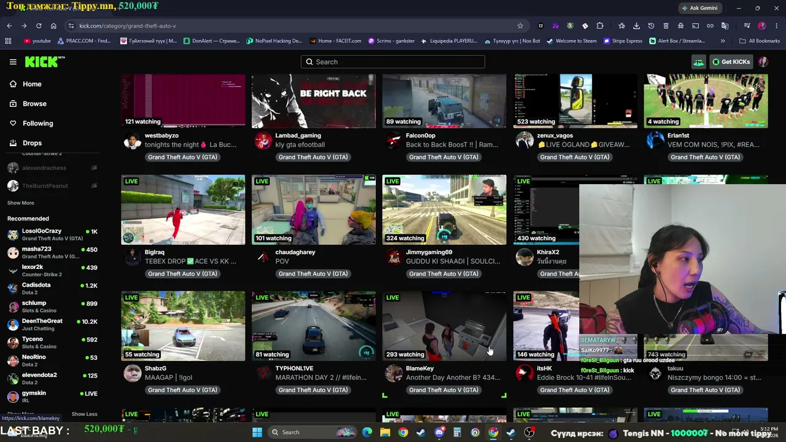Click the browser forward arrow
The height and width of the screenshot is (442, 786).
click(x=24, y=26)
